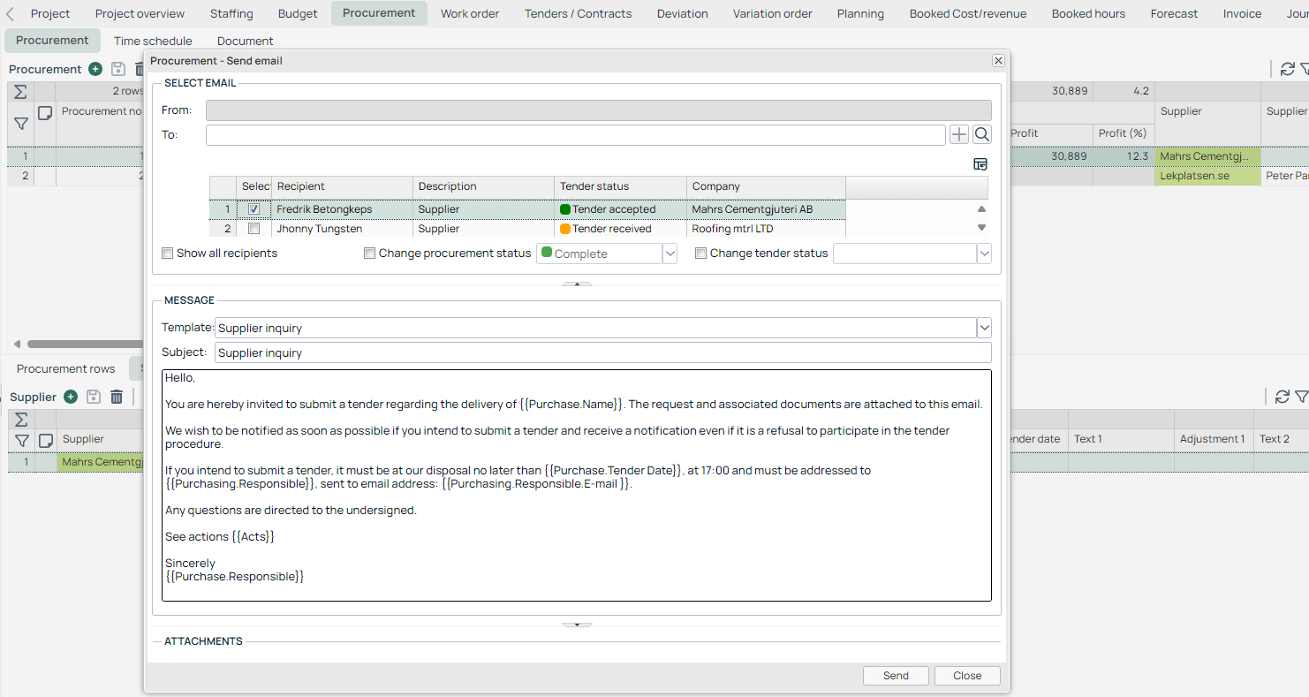Enable Show all recipients checkbox
Screen dimensions: 1309x697
click(168, 254)
